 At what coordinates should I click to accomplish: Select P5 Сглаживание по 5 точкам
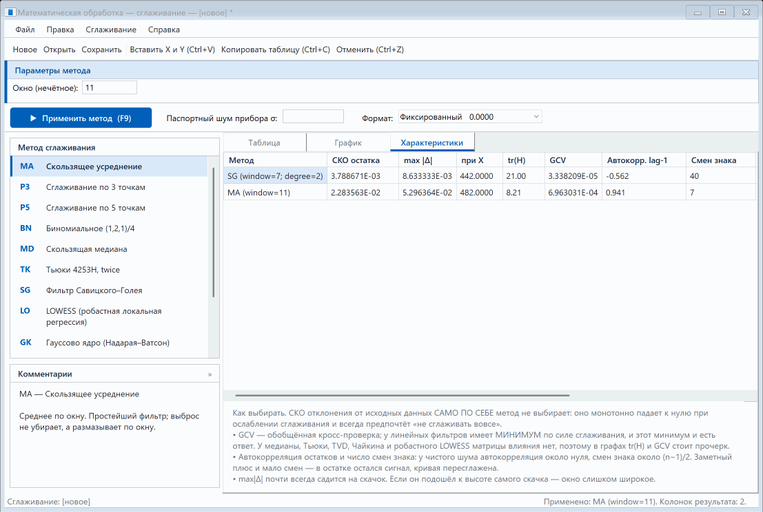[109, 208]
